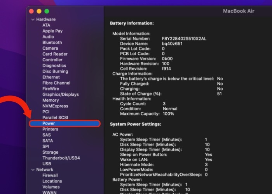Image resolution: width=272 pixels, height=194 pixels.
Task: Collapse the Hardware section disclosure chevron
Action: (x=33, y=19)
